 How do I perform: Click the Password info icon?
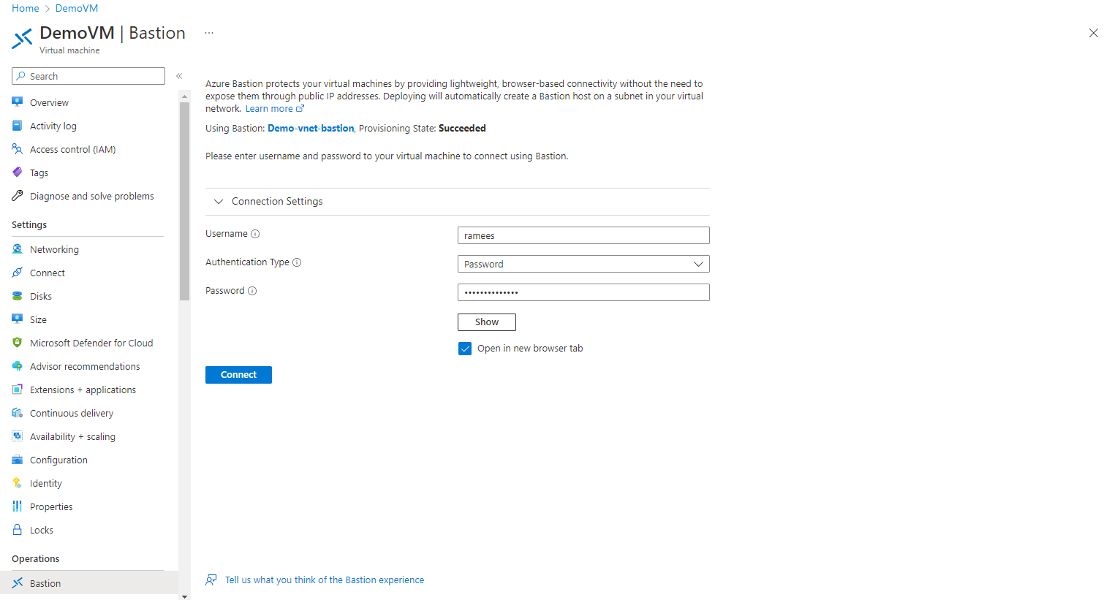tap(252, 291)
